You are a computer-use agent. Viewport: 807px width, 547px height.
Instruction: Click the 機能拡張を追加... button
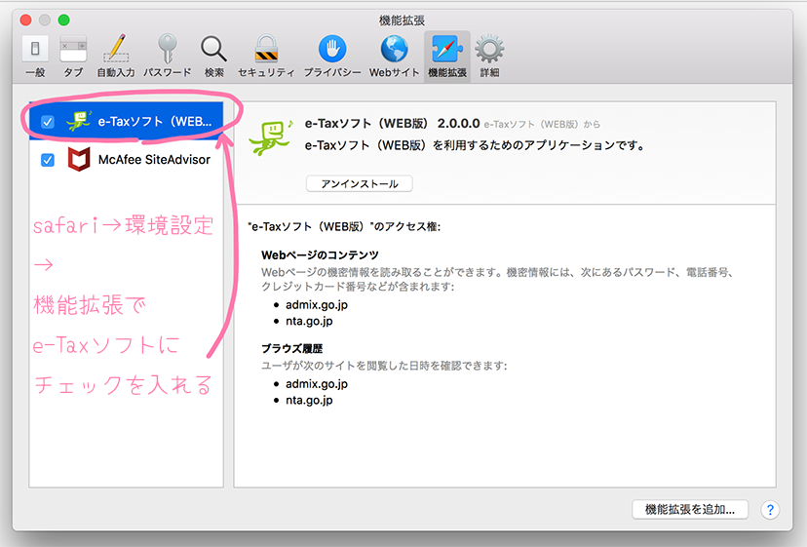point(690,509)
